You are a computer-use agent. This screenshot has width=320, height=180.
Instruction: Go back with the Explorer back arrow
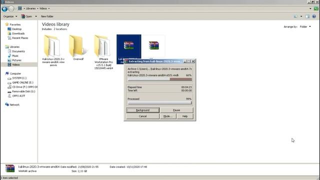click(4, 9)
